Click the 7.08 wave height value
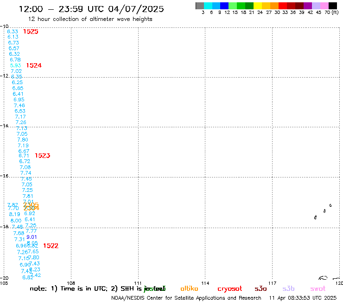The image size is (343, 302). [x=25, y=167]
